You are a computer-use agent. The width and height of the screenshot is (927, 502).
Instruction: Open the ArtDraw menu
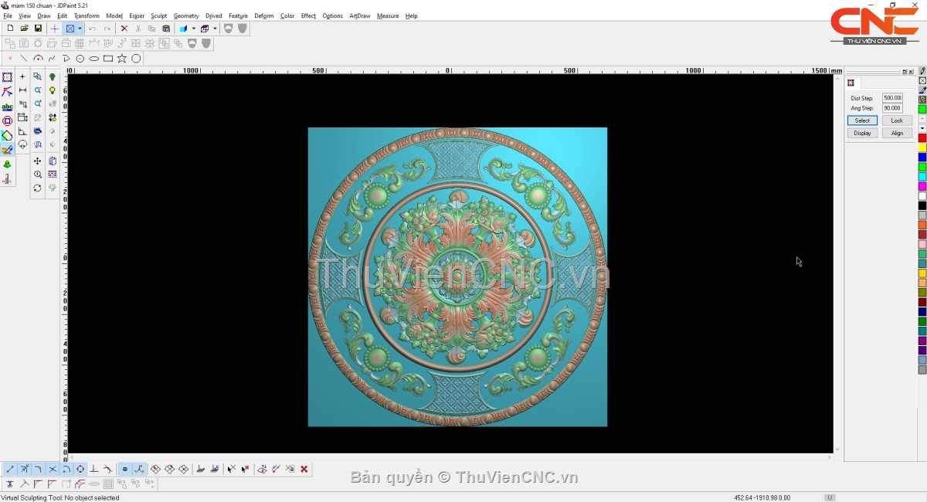359,15
